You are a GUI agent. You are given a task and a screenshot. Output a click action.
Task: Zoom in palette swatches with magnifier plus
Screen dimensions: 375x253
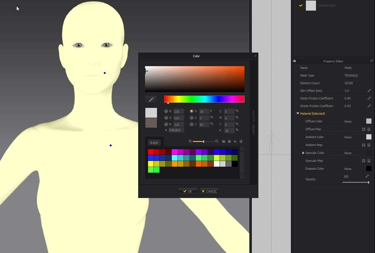(217, 141)
